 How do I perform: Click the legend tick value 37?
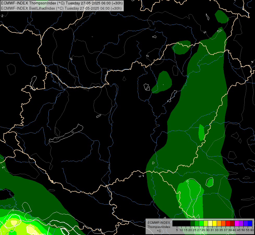tap(226, 230)
